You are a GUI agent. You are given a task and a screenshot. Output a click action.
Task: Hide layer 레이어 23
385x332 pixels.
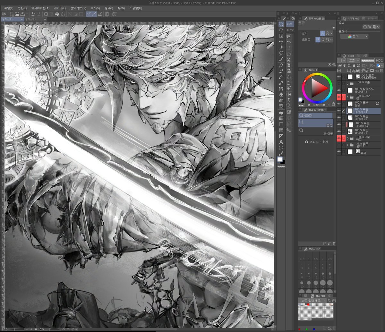[339, 118]
